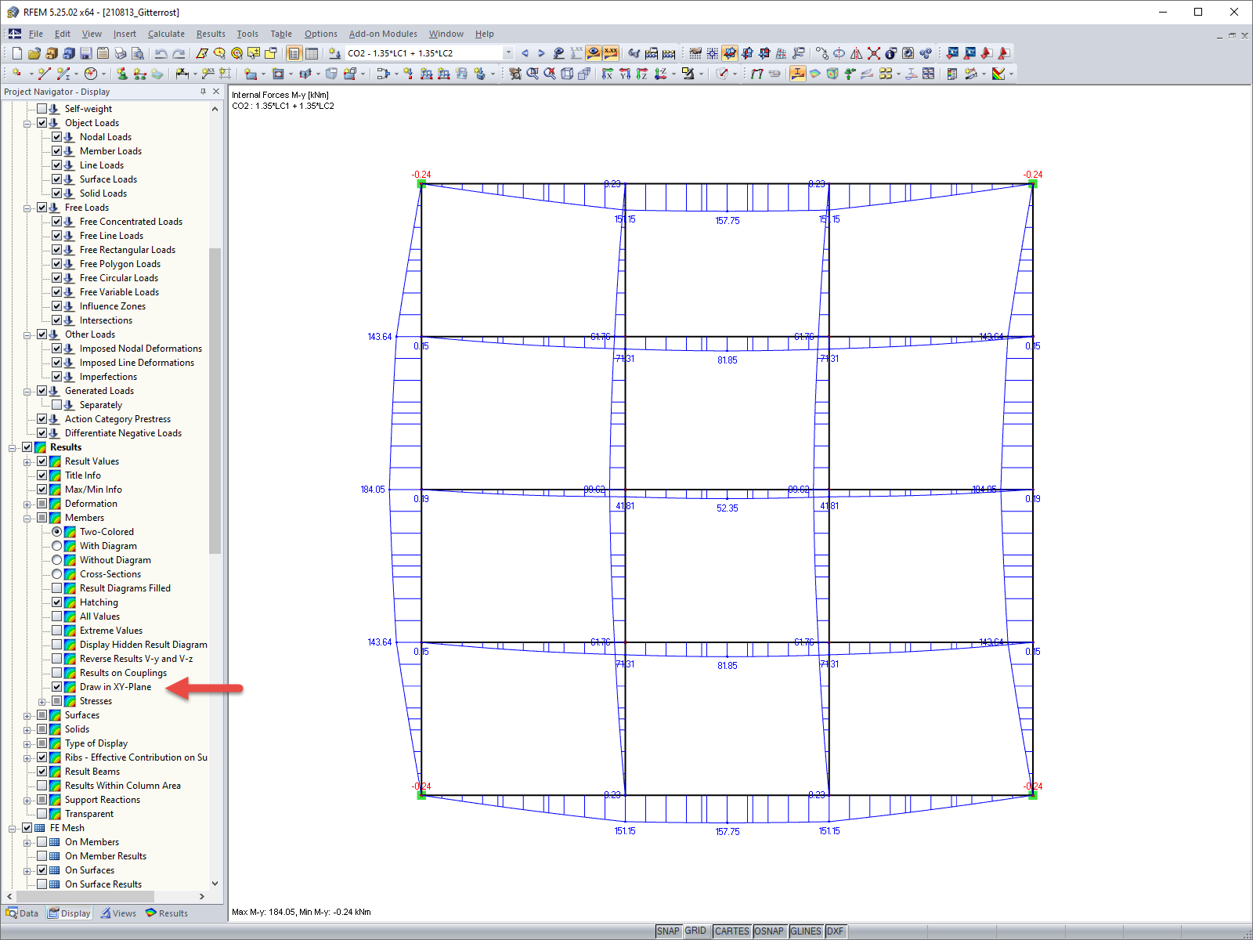Enable Result Diagrams Filled checkbox

pyautogui.click(x=57, y=588)
